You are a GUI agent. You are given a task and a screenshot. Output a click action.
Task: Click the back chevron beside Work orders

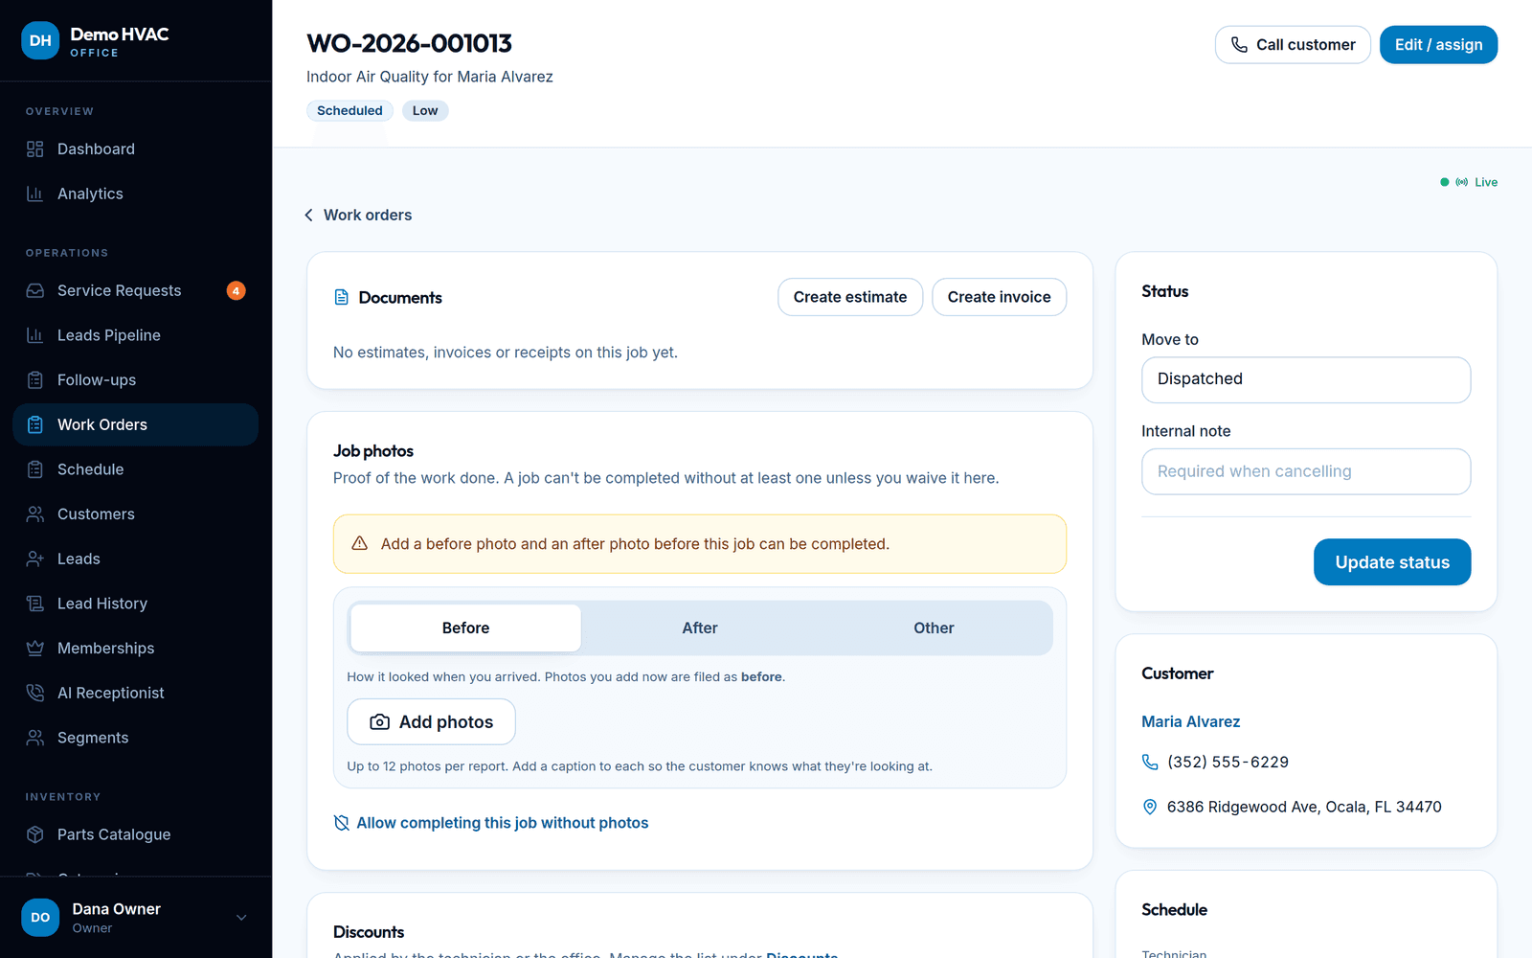tap(308, 215)
